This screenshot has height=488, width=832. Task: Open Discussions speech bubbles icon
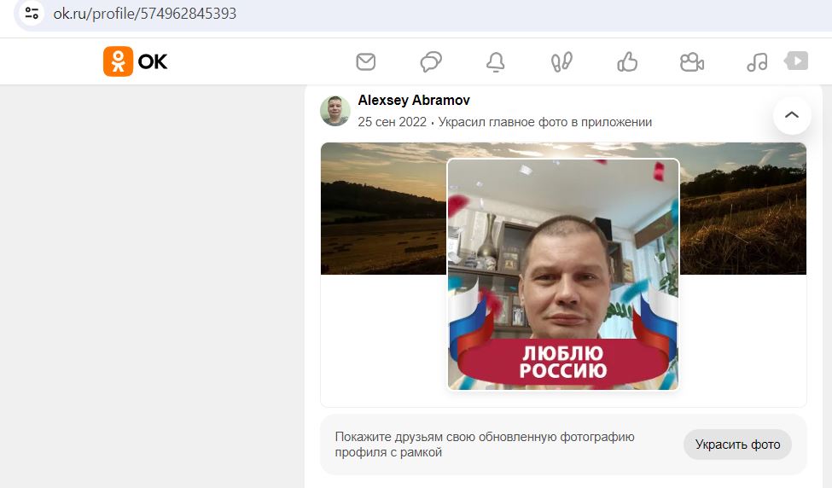431,61
